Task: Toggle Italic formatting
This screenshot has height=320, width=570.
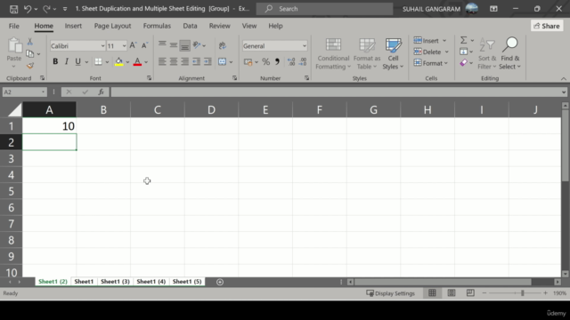Action: coord(67,61)
